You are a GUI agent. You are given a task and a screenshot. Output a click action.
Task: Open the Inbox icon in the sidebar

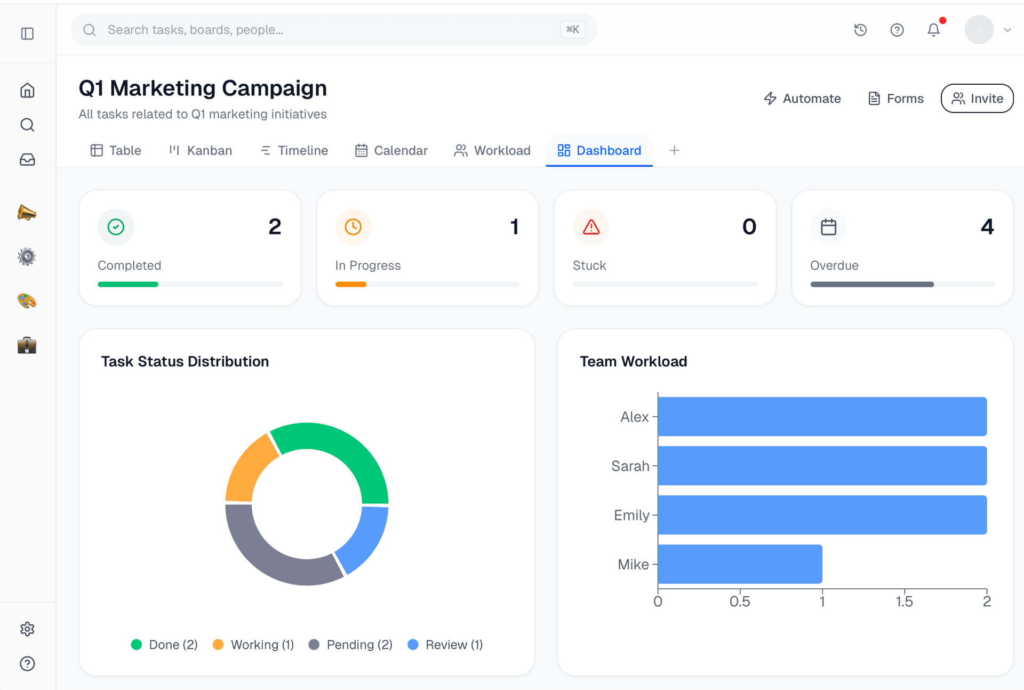pyautogui.click(x=27, y=159)
